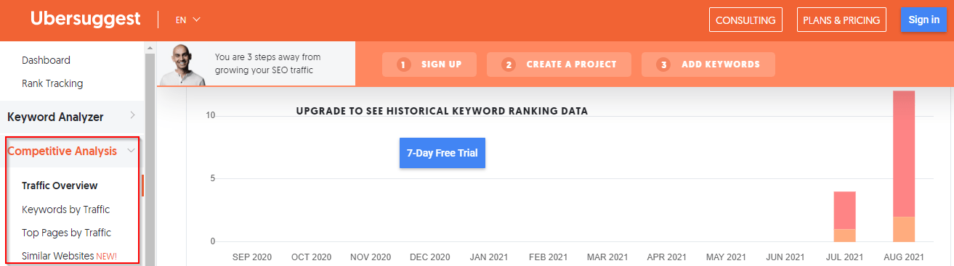Click the step 2 circle icon
This screenshot has height=266, width=954.
(509, 65)
